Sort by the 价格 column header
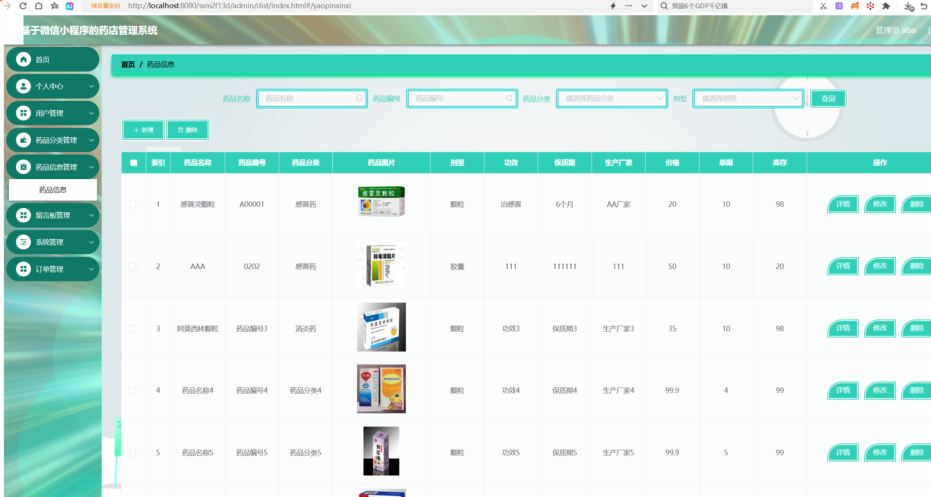 pyautogui.click(x=672, y=163)
